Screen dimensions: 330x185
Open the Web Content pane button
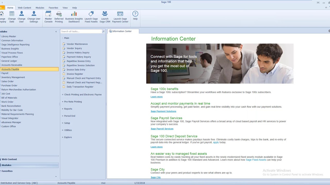click(29, 159)
